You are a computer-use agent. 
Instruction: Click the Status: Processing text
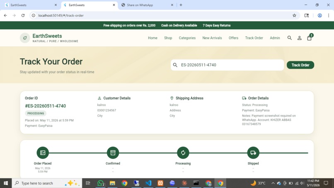pos(255,105)
